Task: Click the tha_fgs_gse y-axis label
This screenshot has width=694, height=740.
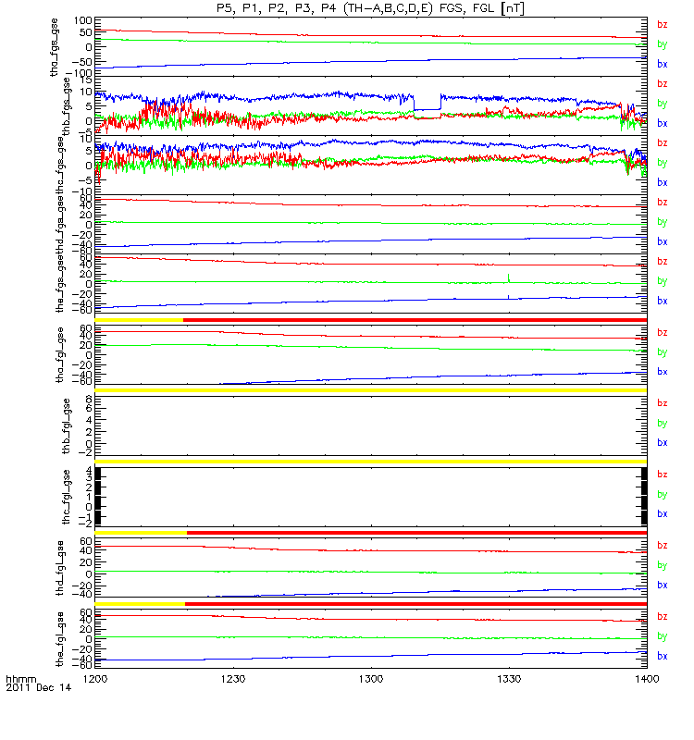Action: [x=55, y=47]
